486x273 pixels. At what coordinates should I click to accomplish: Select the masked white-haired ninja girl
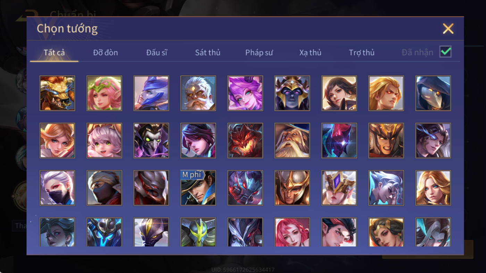click(57, 188)
